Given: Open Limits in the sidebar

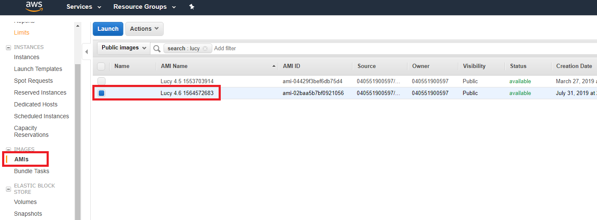Looking at the screenshot, I should pyautogui.click(x=22, y=33).
